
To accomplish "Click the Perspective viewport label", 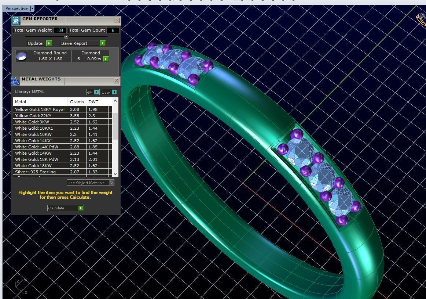I will pos(16,8).
